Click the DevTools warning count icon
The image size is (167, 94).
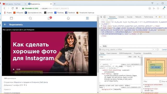[x=160, y=17]
